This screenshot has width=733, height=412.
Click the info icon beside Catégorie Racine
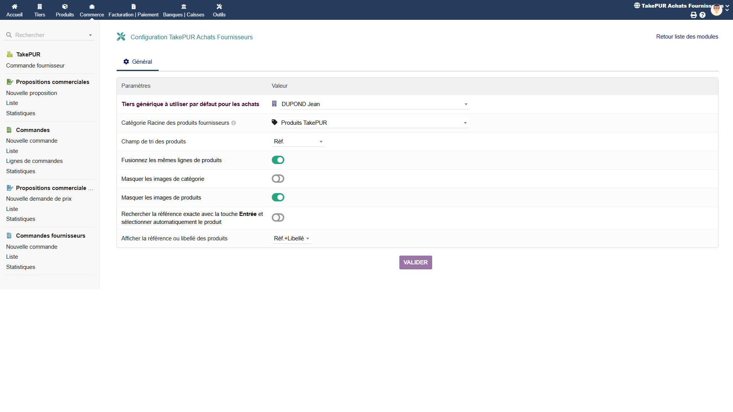tap(234, 123)
